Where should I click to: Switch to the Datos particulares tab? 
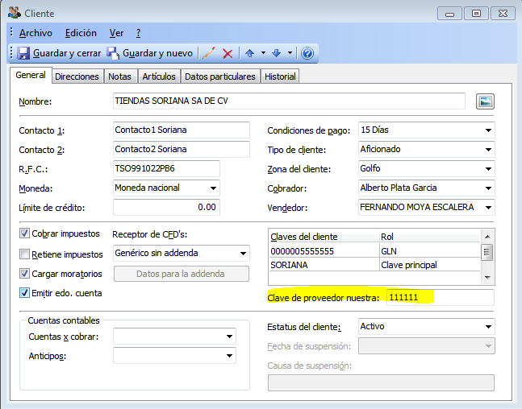220,76
